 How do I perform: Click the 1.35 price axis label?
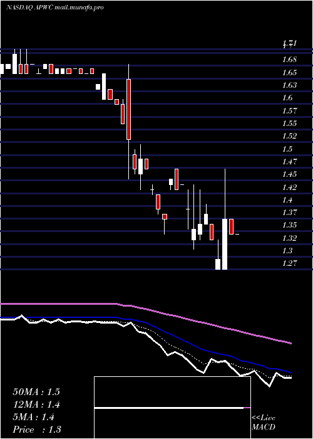point(289,225)
